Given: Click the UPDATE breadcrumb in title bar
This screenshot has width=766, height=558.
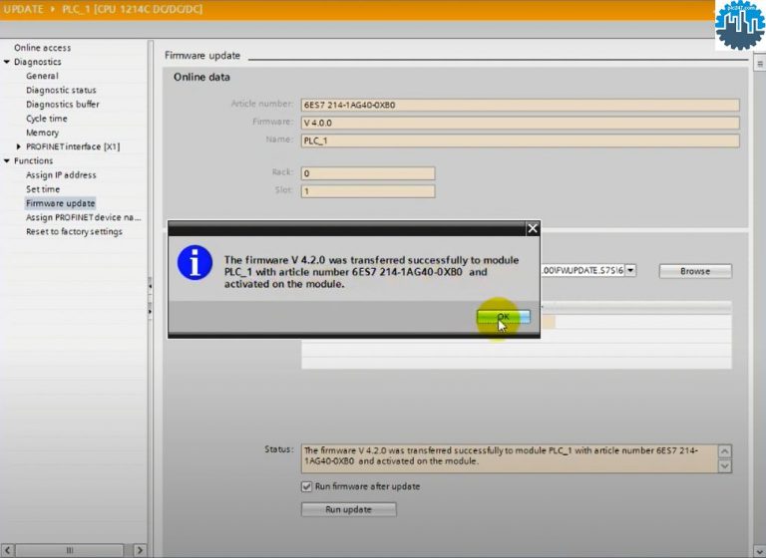Looking at the screenshot, I should pyautogui.click(x=24, y=9).
